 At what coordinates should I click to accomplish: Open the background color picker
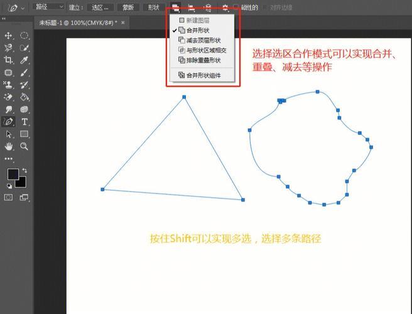[x=21, y=183]
